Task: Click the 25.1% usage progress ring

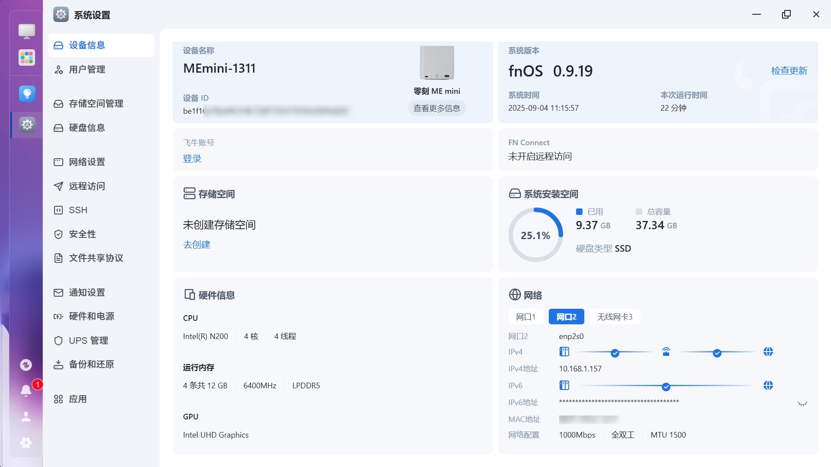Action: coord(535,235)
